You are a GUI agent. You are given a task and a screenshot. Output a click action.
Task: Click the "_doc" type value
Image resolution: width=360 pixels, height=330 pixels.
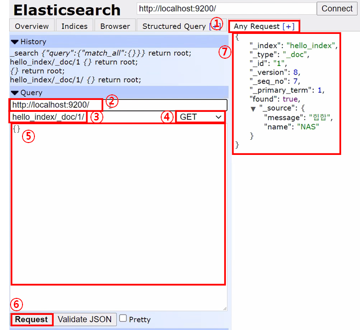295,55
